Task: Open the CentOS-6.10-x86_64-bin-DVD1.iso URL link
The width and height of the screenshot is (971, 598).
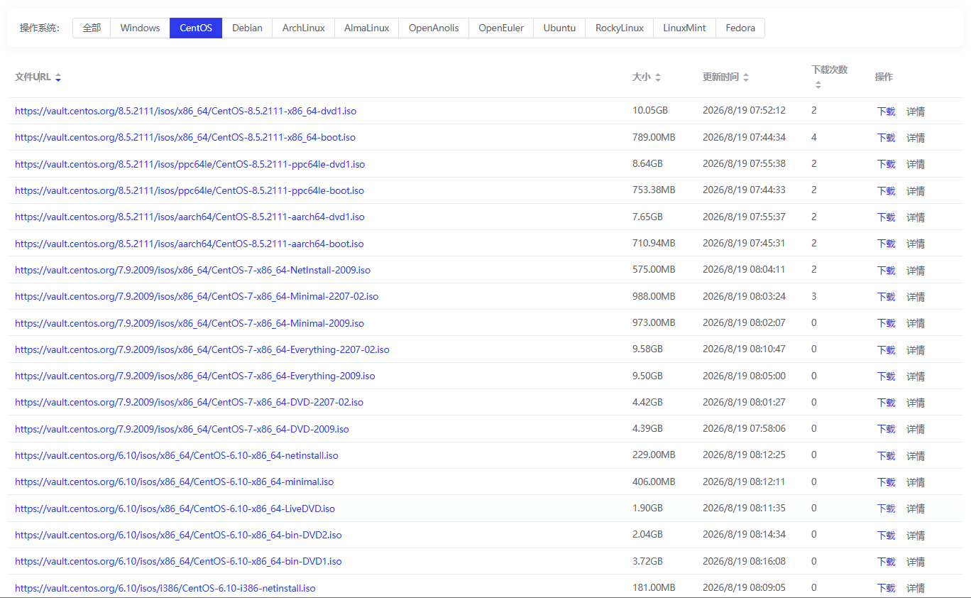Action: tap(178, 561)
